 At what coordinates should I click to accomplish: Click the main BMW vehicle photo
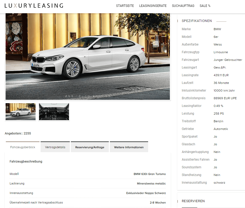(88, 56)
